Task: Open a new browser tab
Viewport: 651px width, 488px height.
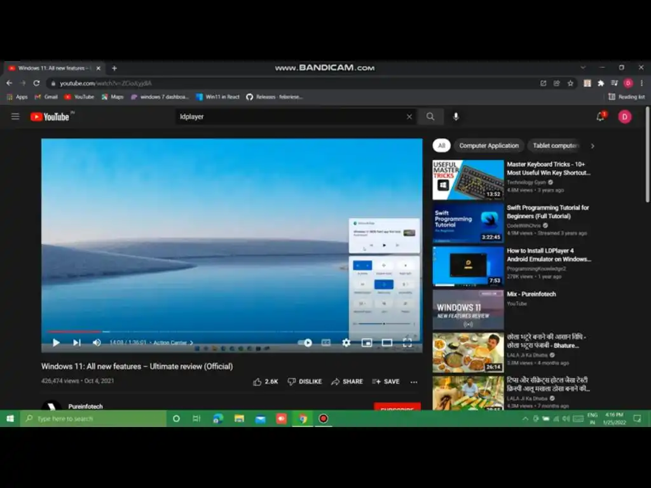Action: coord(114,68)
